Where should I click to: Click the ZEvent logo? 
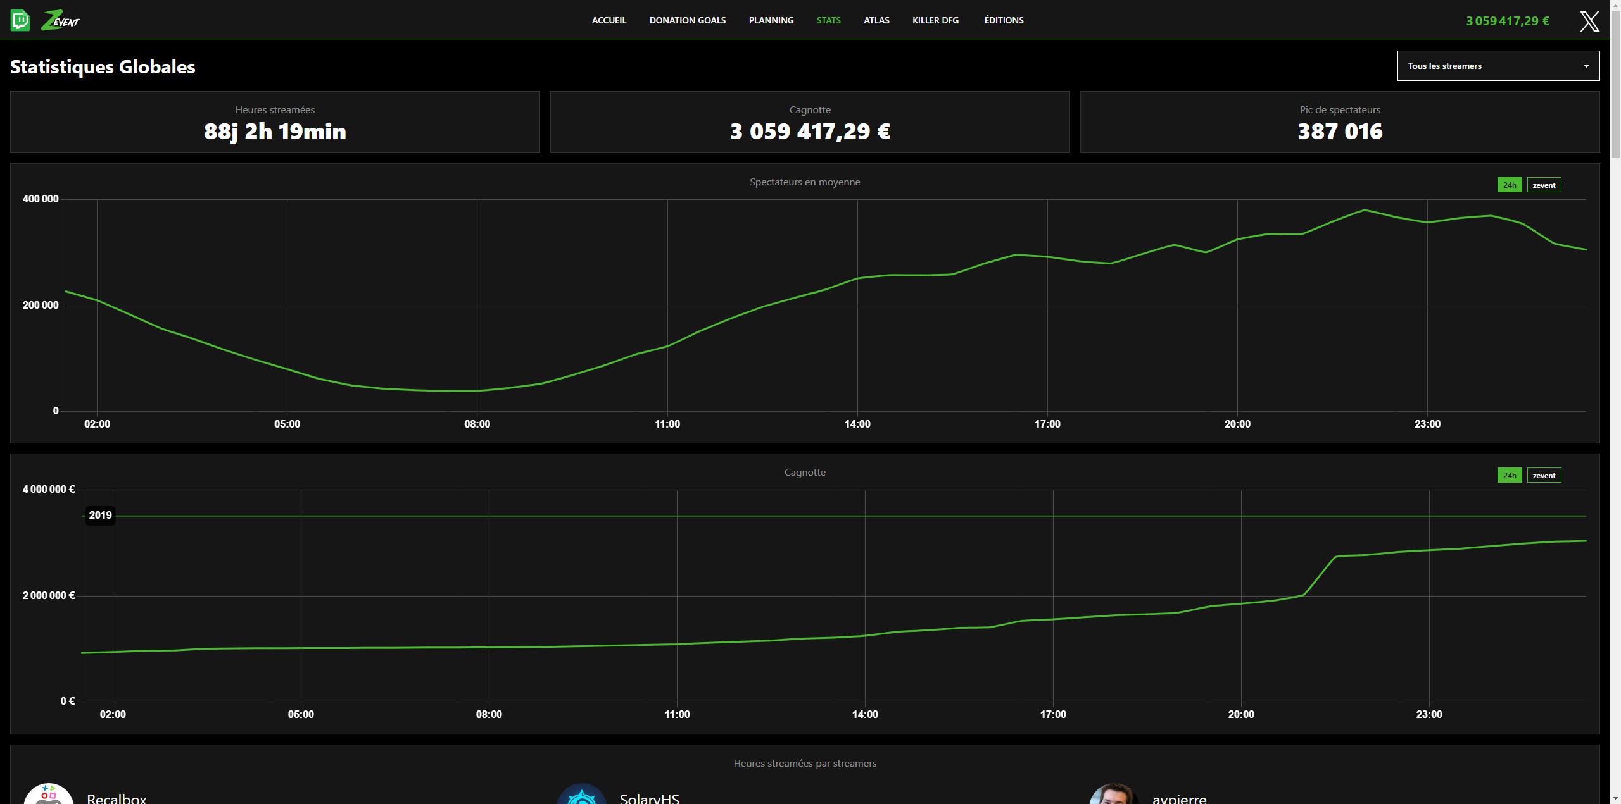[61, 20]
